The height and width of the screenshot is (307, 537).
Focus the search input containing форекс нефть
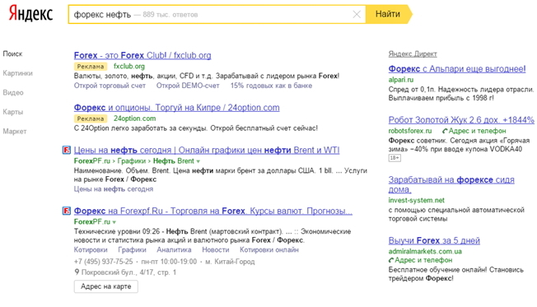(x=217, y=14)
